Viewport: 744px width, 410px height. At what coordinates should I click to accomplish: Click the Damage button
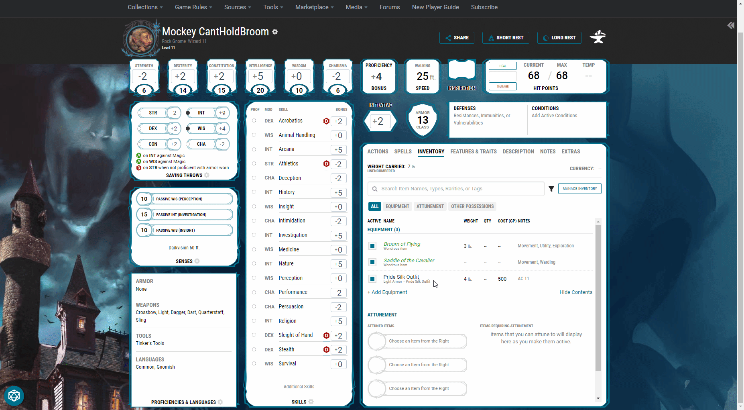point(503,86)
